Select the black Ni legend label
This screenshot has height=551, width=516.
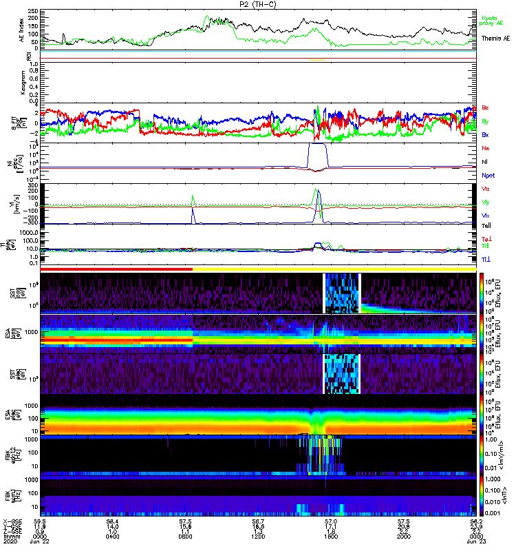(x=485, y=162)
